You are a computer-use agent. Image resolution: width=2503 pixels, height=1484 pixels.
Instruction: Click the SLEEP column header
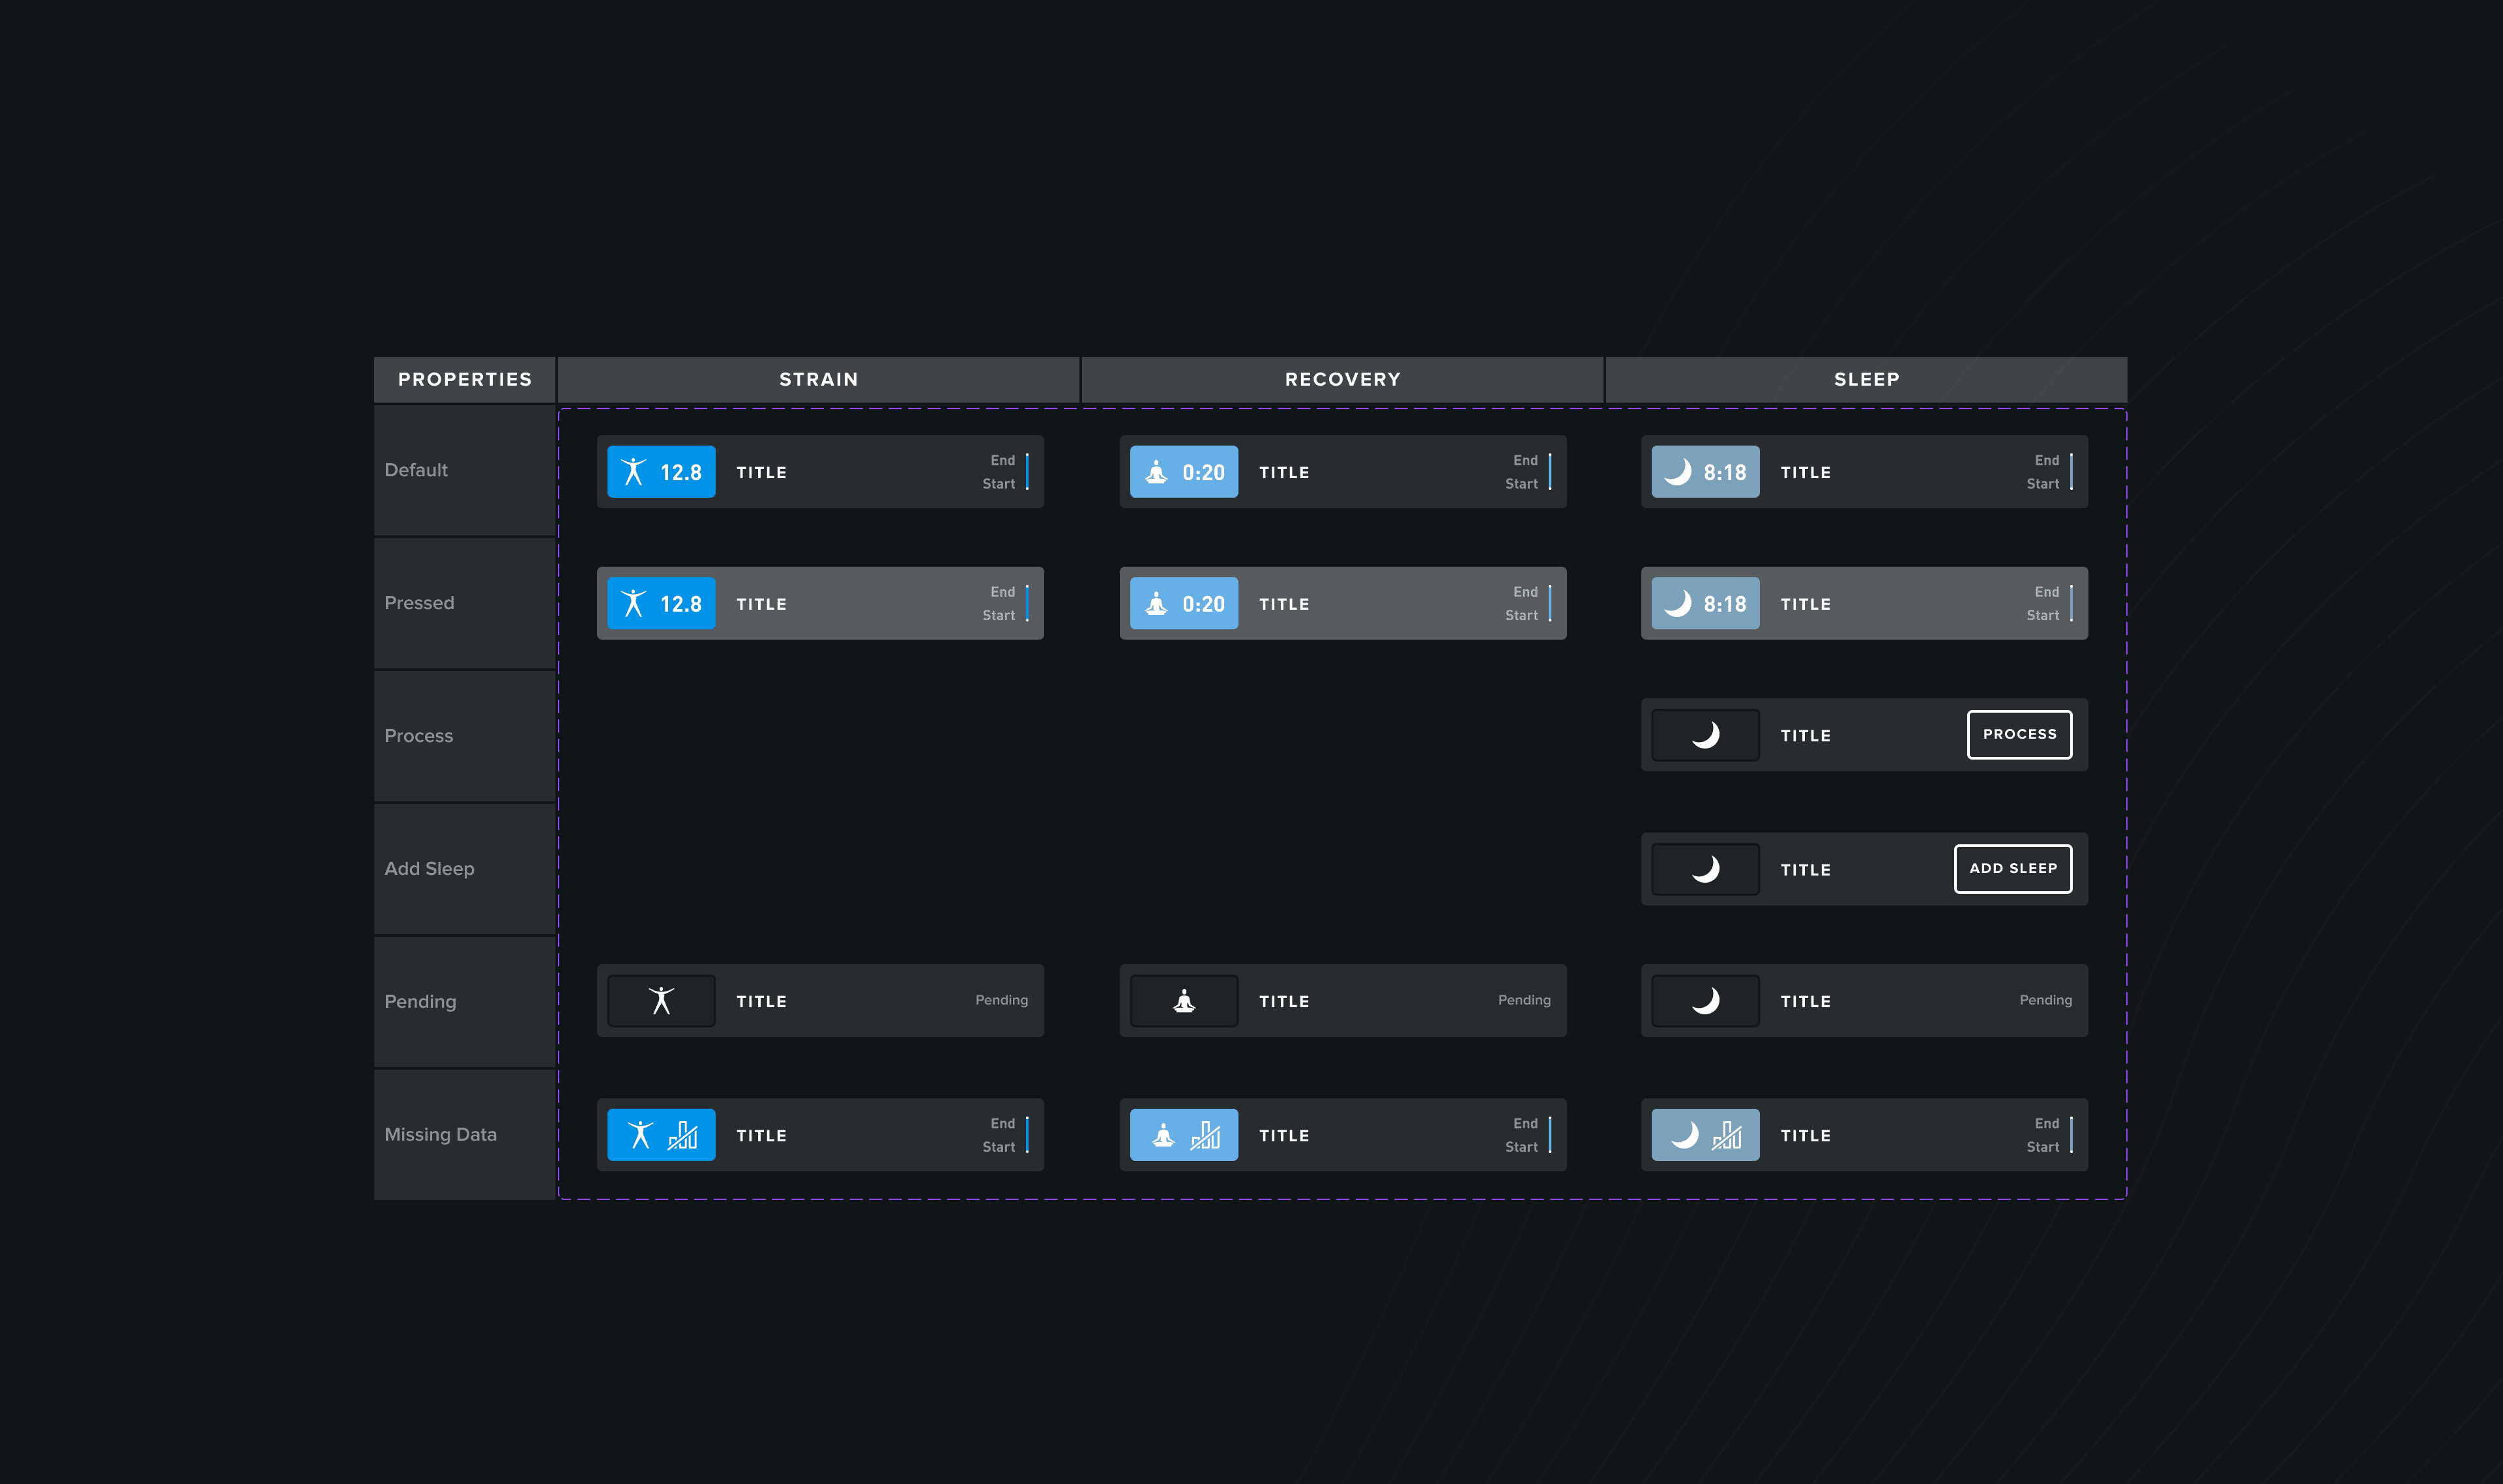[1867, 379]
